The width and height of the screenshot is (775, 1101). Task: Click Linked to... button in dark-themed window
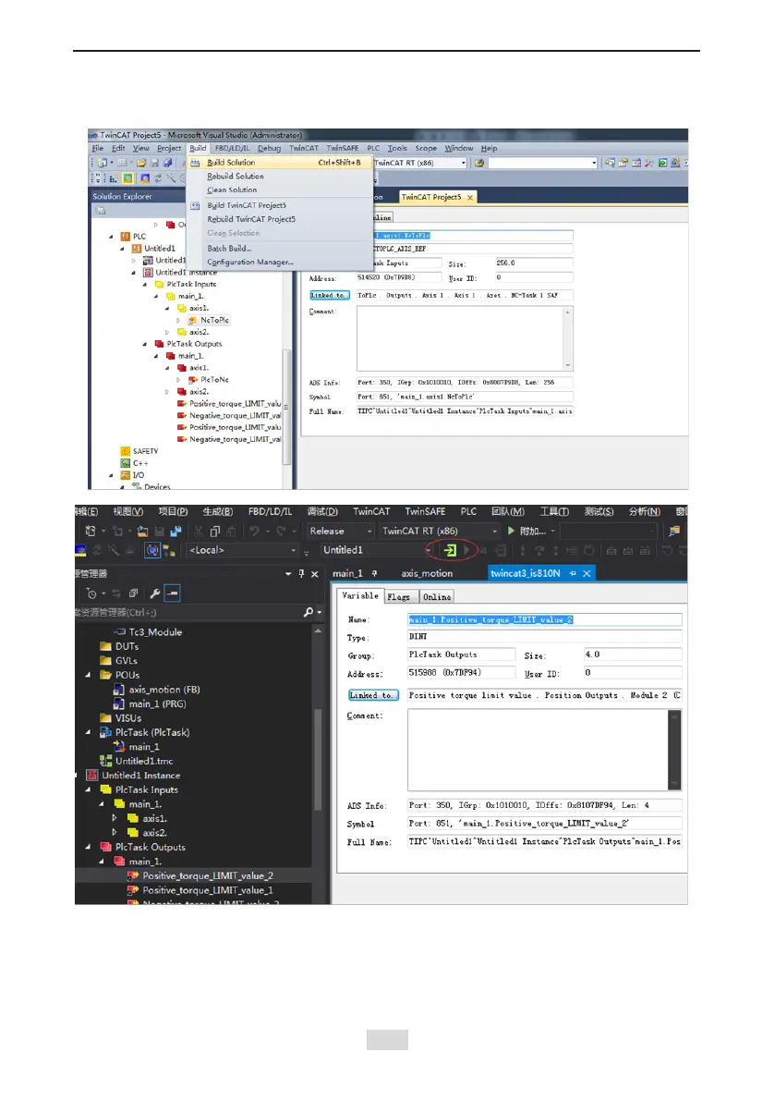[373, 695]
